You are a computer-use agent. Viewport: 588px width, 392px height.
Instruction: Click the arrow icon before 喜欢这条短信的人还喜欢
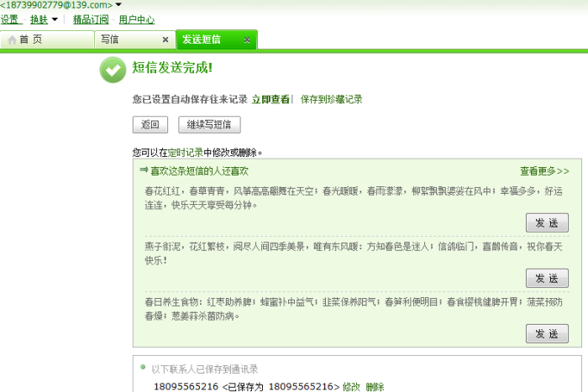(144, 170)
